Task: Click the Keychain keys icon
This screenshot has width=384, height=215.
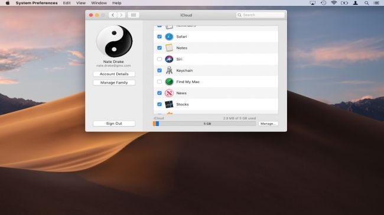Action: pos(169,70)
